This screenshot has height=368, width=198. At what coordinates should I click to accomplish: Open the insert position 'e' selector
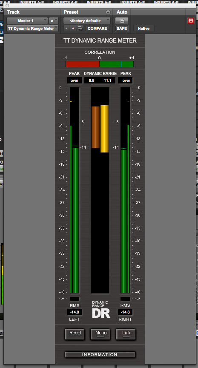click(54, 20)
